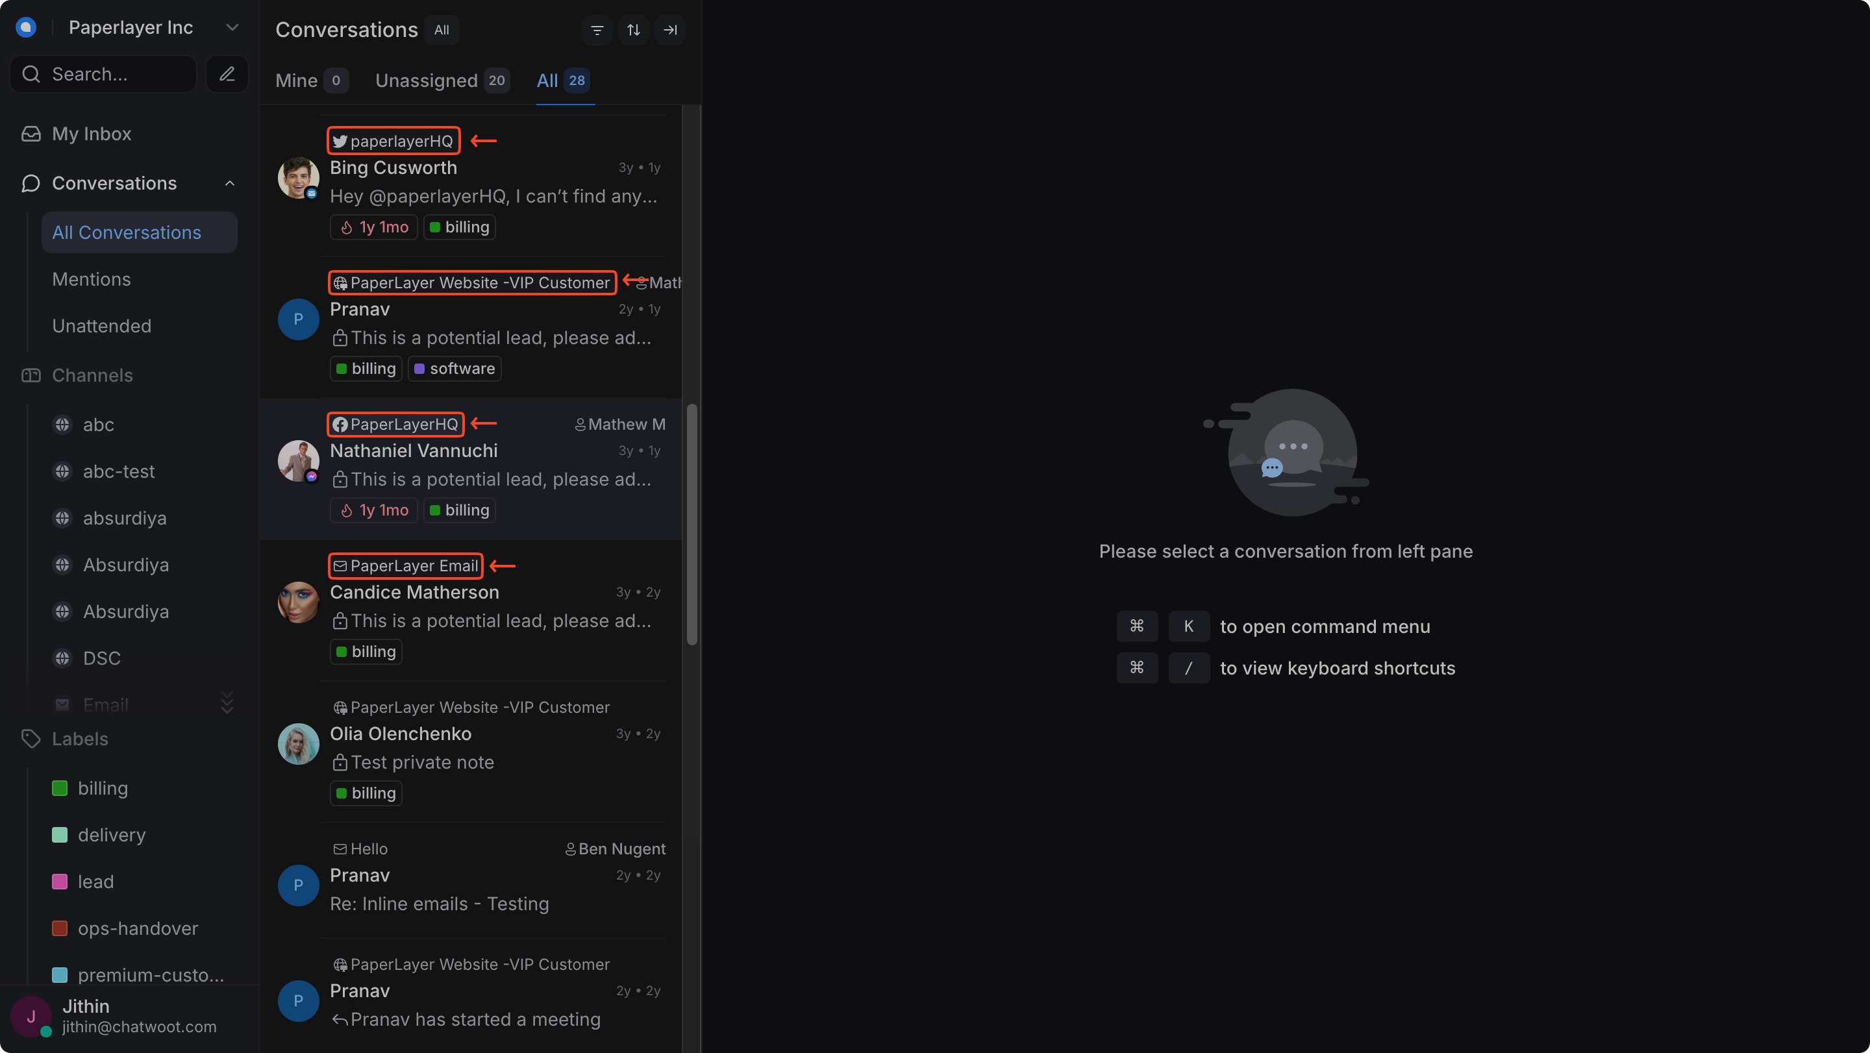
Task: Click the billing label on Bing Cusworth conversation
Action: click(460, 227)
